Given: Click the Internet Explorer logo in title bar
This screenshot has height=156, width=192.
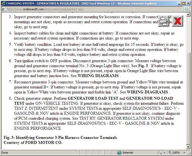Looking at the screenshot, I should pyautogui.click(x=4, y=3).
